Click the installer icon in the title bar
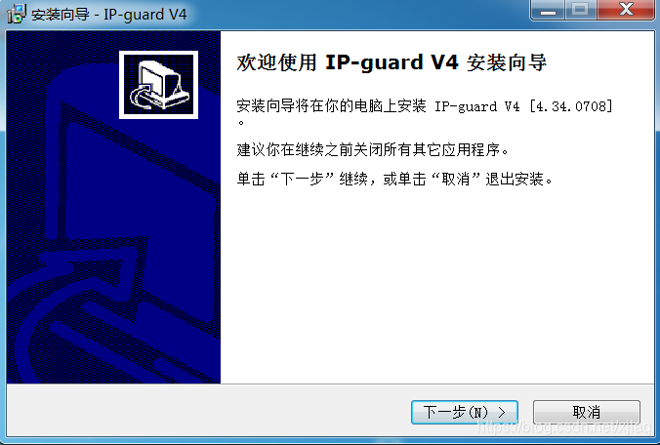The image size is (660, 445). tap(17, 14)
